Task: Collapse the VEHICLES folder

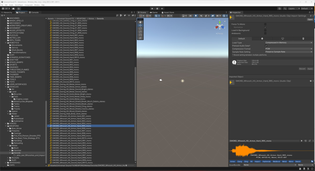Action: (x=6, y=87)
